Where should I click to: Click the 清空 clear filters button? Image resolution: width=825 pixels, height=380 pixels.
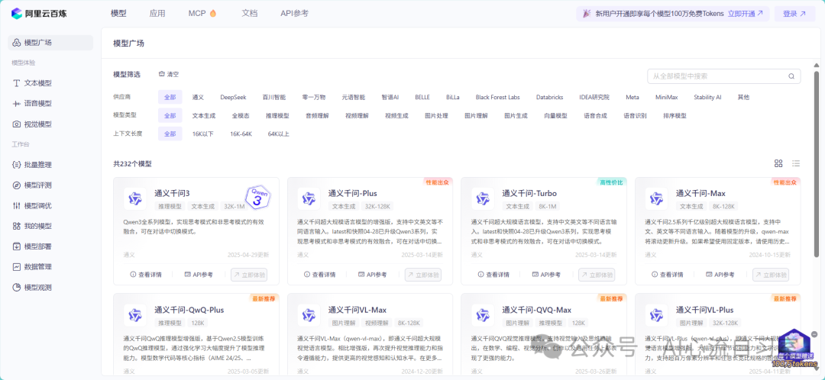coord(169,74)
